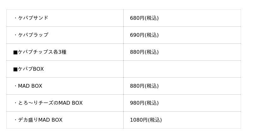Click the black square before ケバブチップス各3種
The image size is (253, 138).
15,52
